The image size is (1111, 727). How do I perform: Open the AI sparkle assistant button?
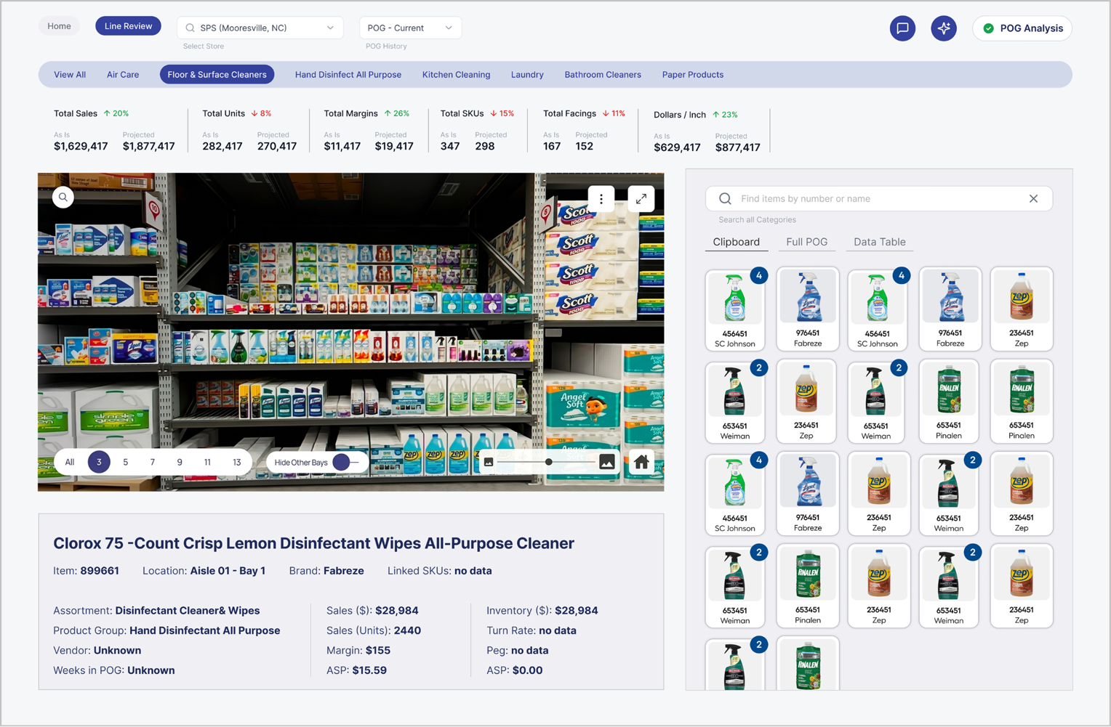coord(944,28)
